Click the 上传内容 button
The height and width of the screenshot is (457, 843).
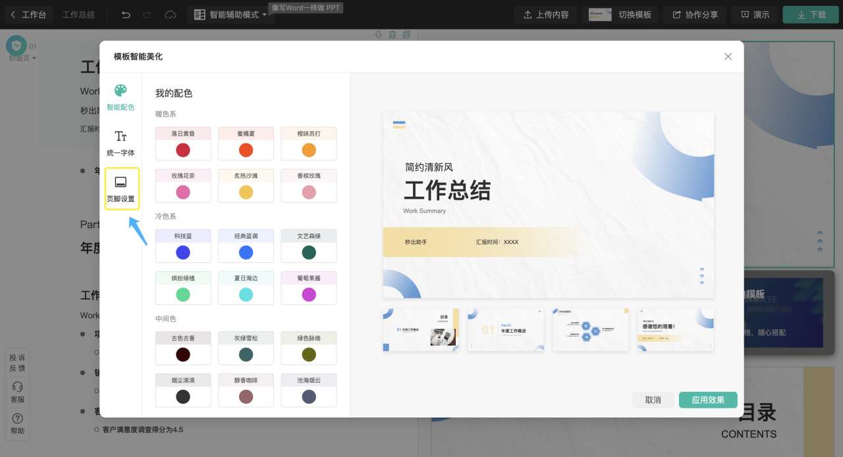(545, 14)
